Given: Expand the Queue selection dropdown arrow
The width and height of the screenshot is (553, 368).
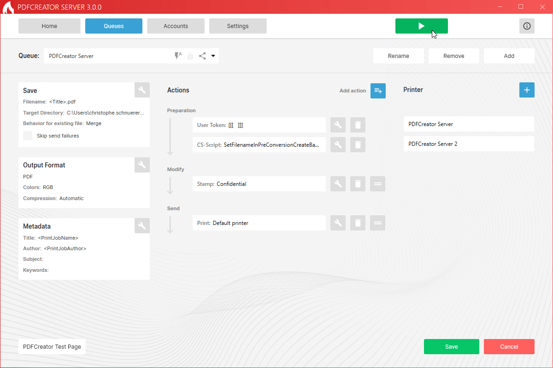Looking at the screenshot, I should (x=213, y=56).
